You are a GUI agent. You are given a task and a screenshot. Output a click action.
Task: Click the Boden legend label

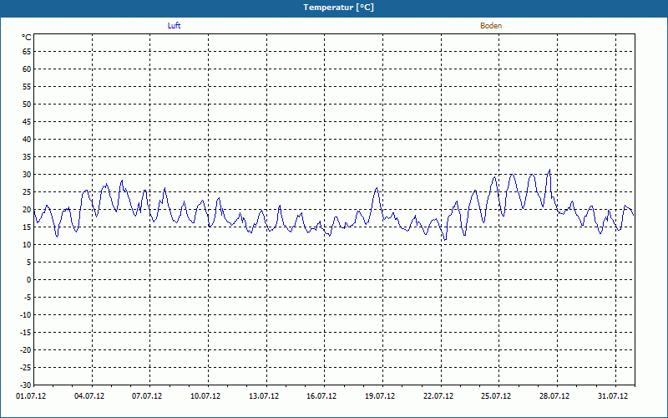pos(491,26)
